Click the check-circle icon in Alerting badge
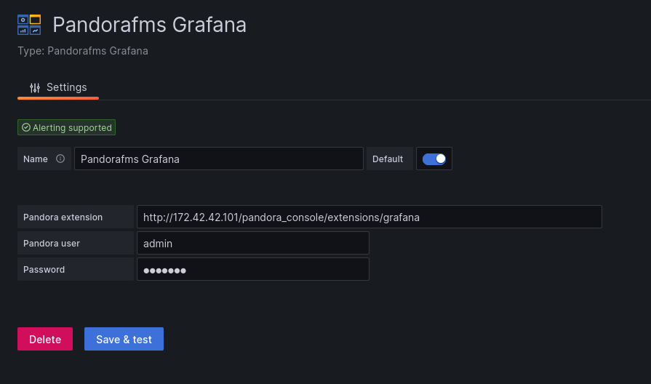651x384 pixels. point(26,127)
